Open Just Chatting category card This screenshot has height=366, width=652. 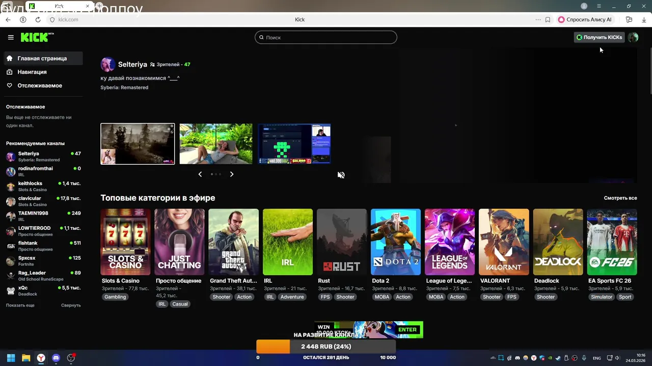point(179,242)
